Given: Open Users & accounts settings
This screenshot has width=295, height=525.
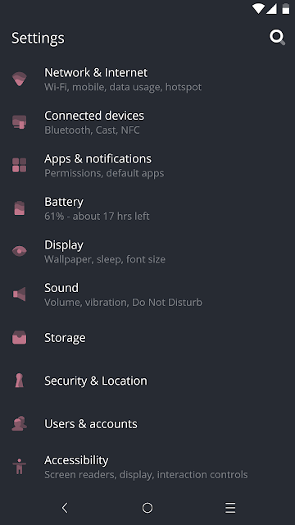Looking at the screenshot, I should (147, 423).
